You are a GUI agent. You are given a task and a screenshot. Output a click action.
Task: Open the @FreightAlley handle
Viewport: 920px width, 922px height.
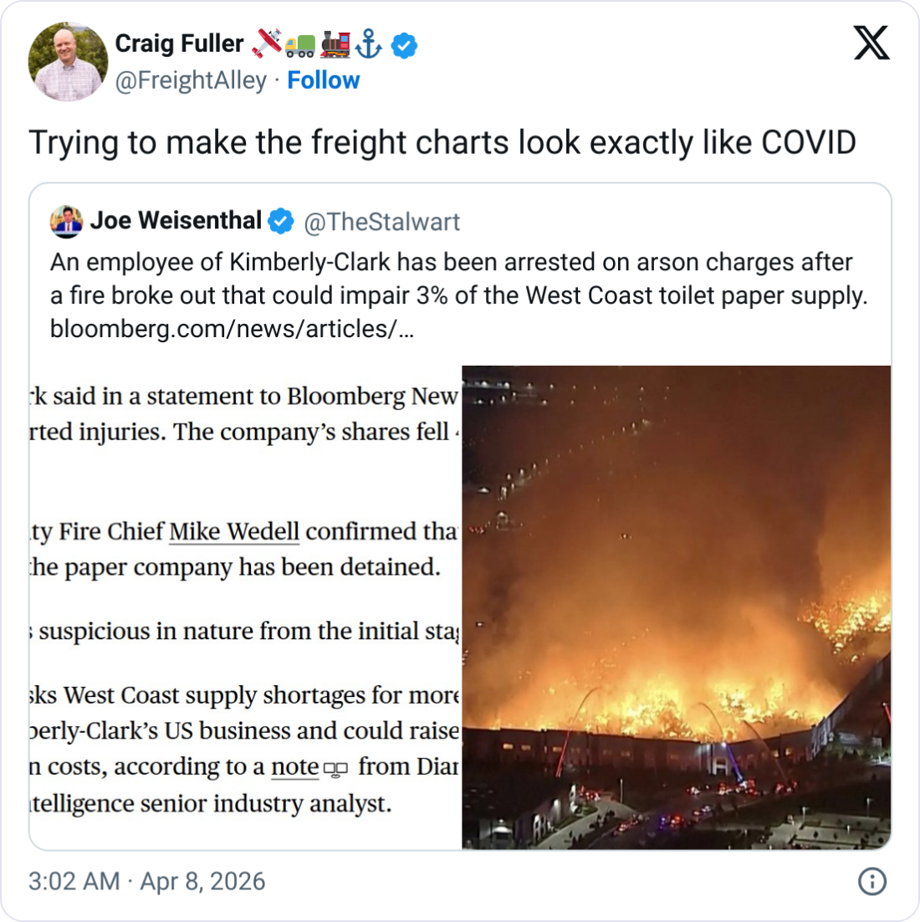[x=191, y=80]
